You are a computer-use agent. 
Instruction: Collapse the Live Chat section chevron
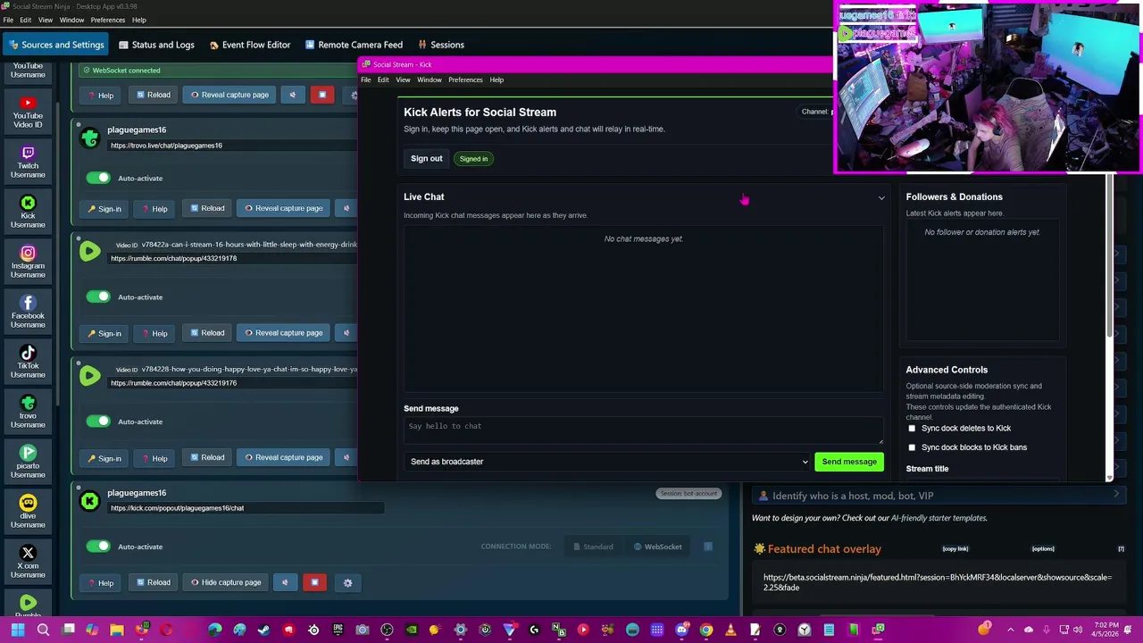tap(881, 197)
